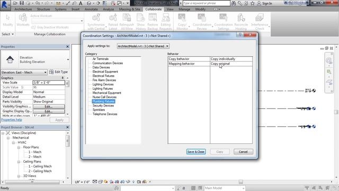Select Air Terminals in Category list
This screenshot has width=339, height=191.
(101, 59)
